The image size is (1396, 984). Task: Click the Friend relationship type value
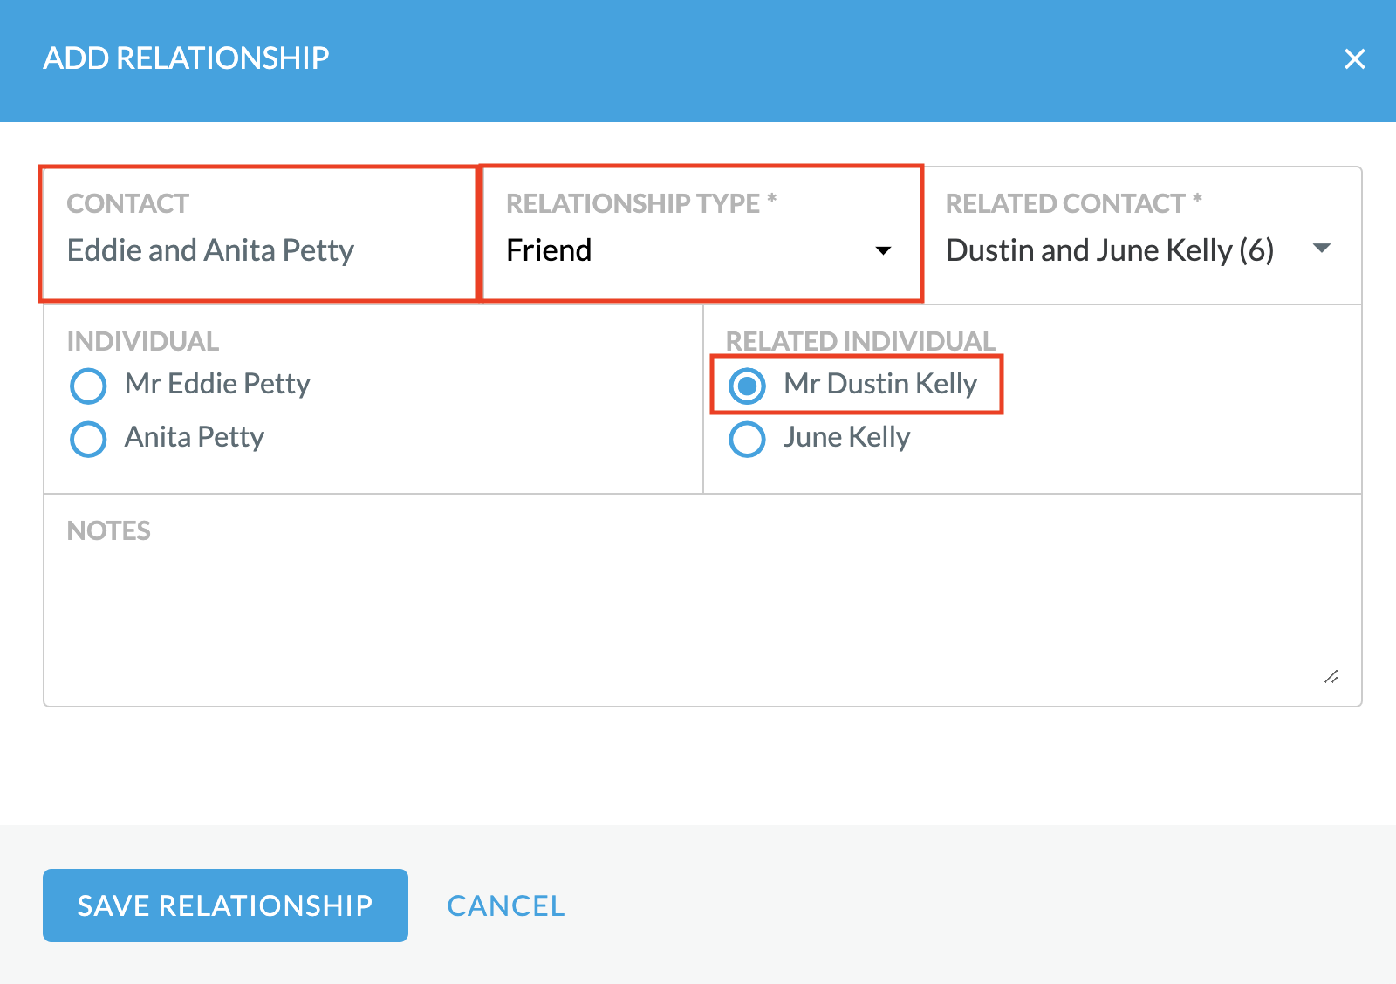[x=549, y=250]
